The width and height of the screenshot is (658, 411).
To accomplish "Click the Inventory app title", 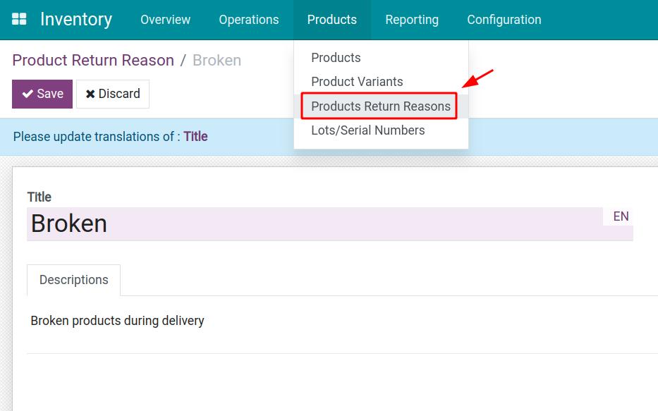I will coord(75,19).
